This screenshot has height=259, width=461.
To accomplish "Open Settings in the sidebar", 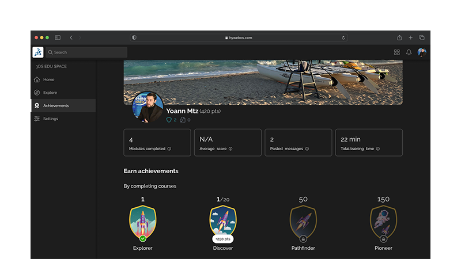I will click(50, 119).
